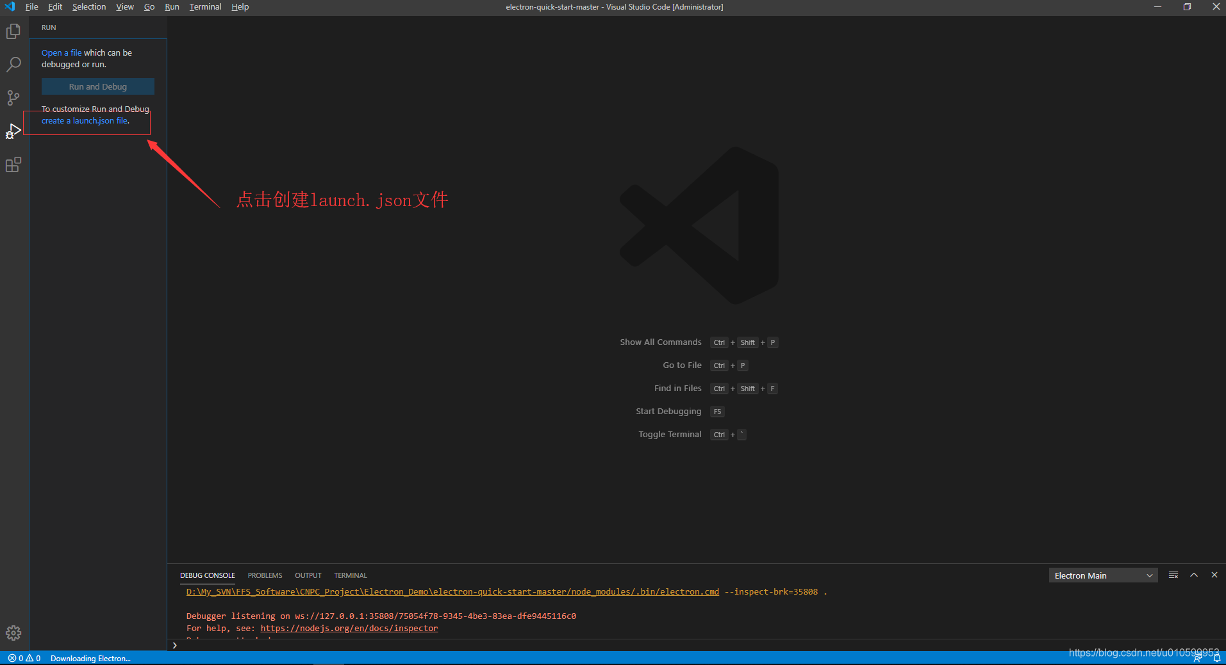This screenshot has height=665, width=1226.
Task: Click the 'Open a file' link
Action: coord(62,52)
